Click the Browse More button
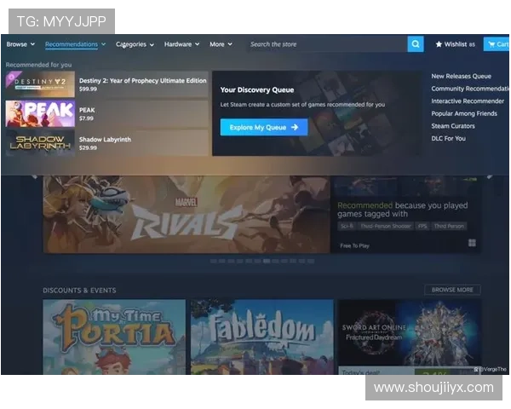The image size is (511, 409). click(x=452, y=290)
